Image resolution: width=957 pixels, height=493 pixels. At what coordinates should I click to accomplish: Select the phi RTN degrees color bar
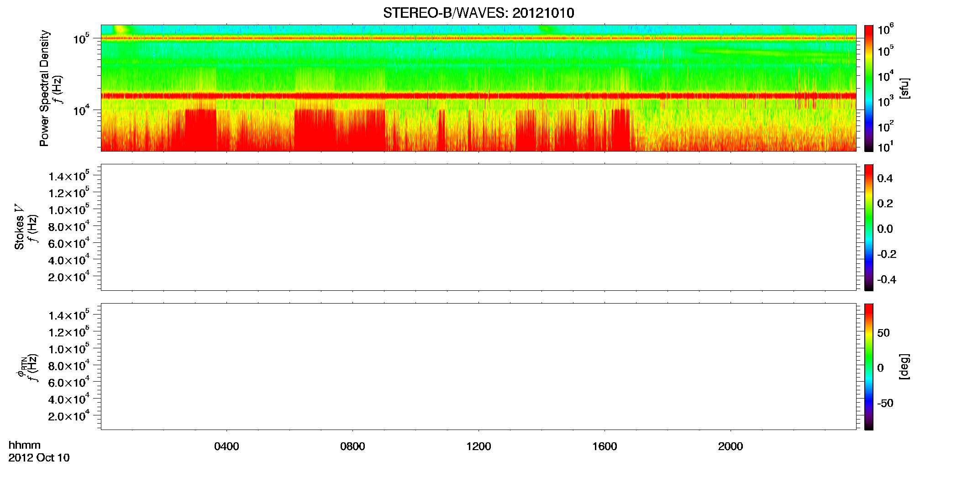click(868, 367)
